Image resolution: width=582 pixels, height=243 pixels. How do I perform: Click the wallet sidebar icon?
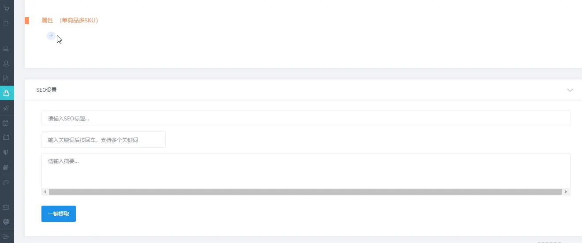(6, 138)
